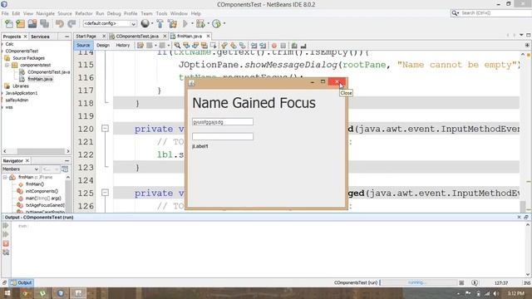Open the Debug menu

114,13
